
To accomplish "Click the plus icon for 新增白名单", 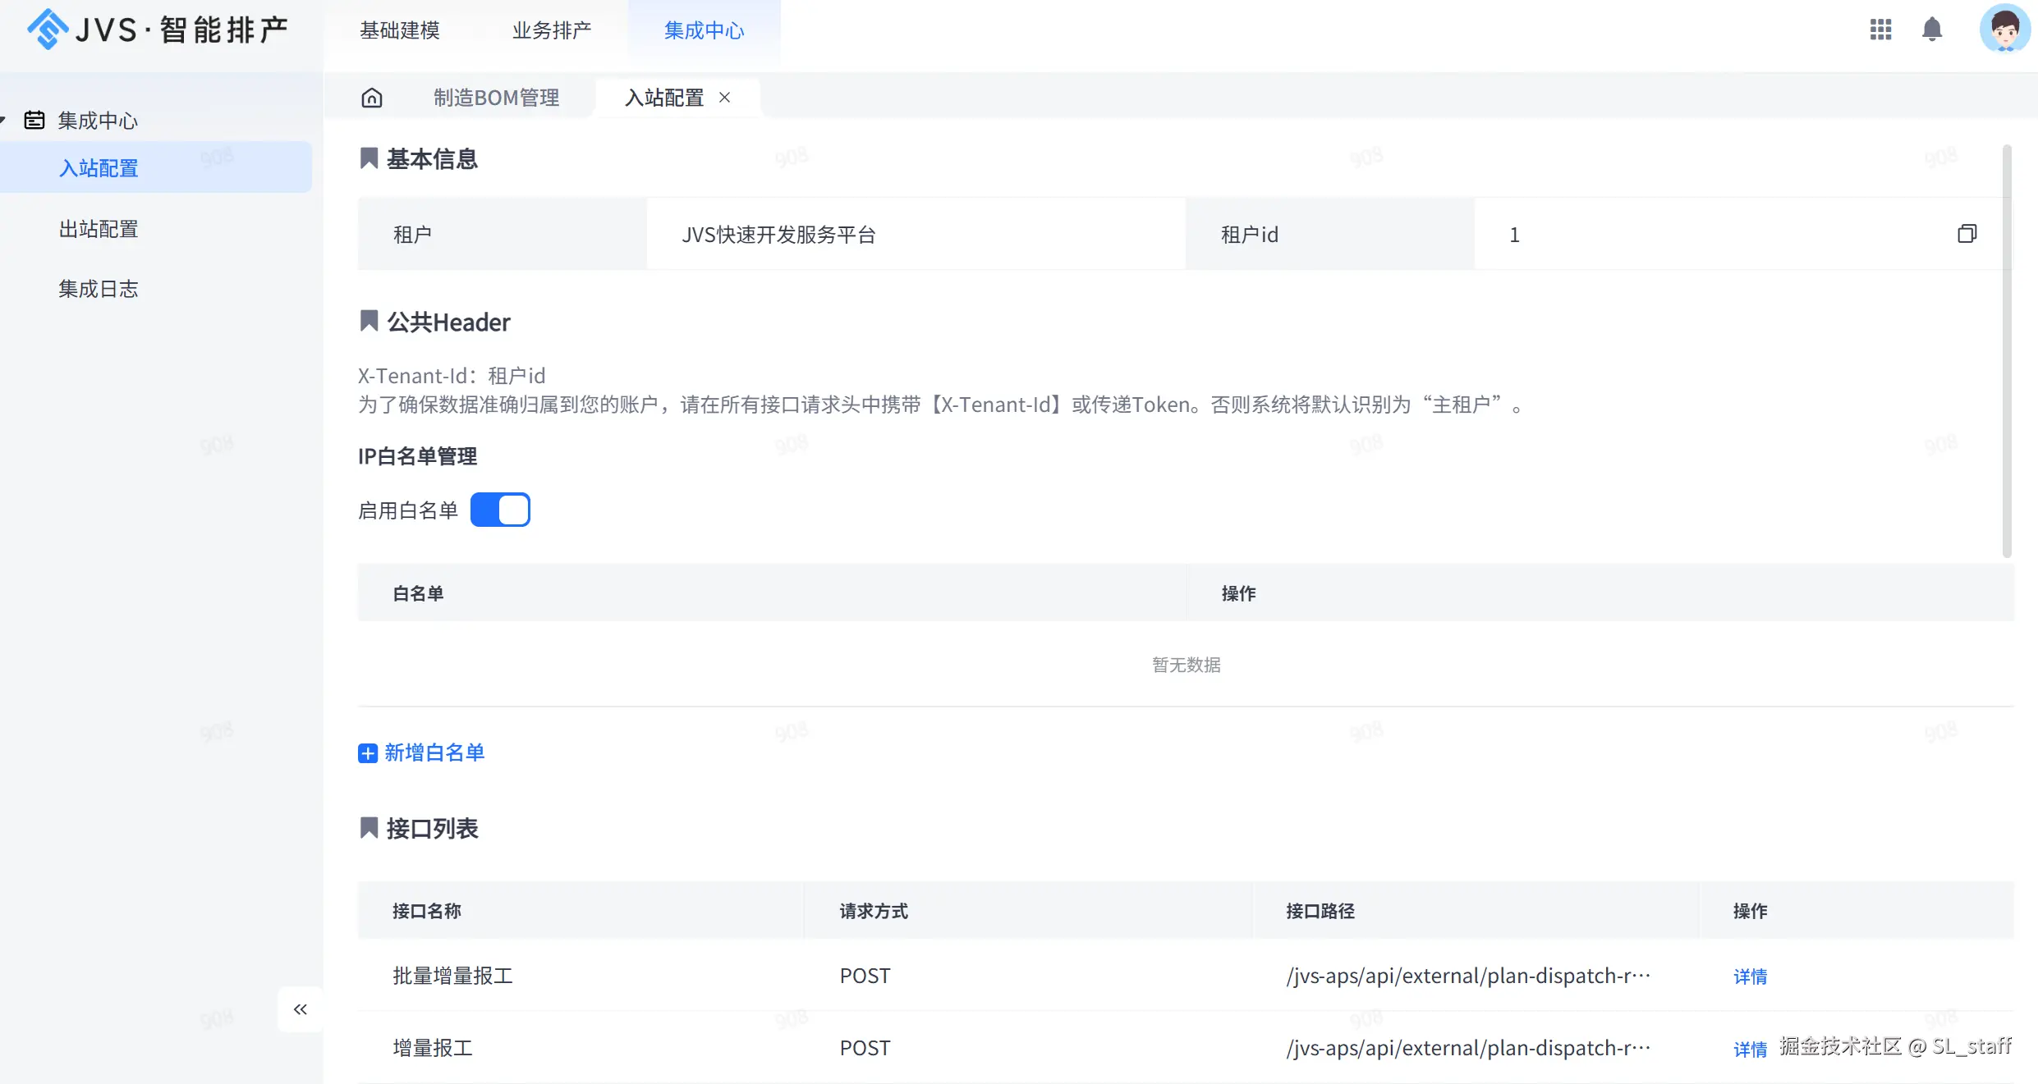I will point(367,753).
